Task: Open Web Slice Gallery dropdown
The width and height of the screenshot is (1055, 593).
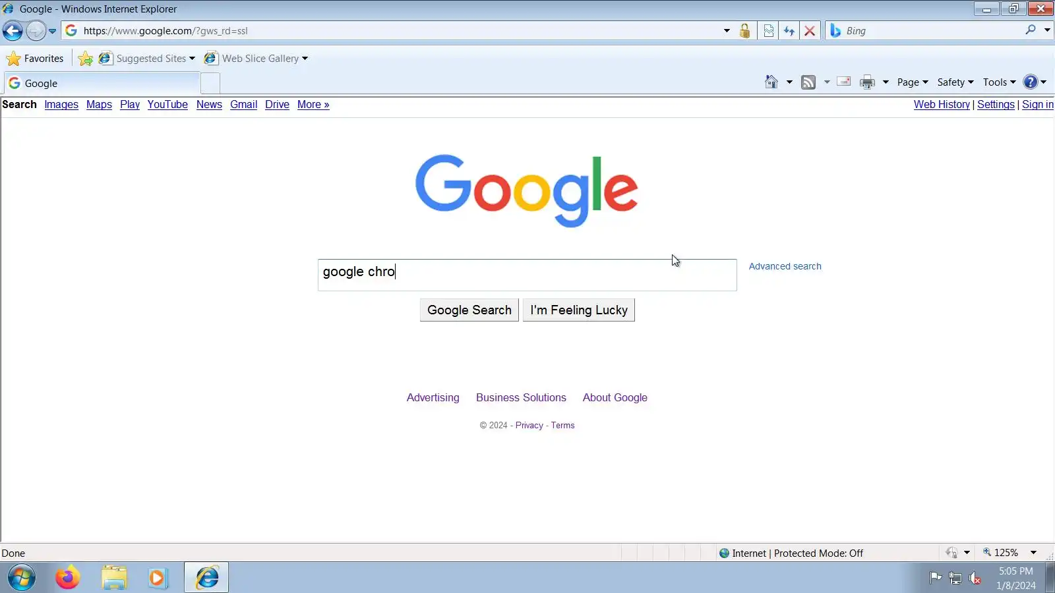Action: 256,58
